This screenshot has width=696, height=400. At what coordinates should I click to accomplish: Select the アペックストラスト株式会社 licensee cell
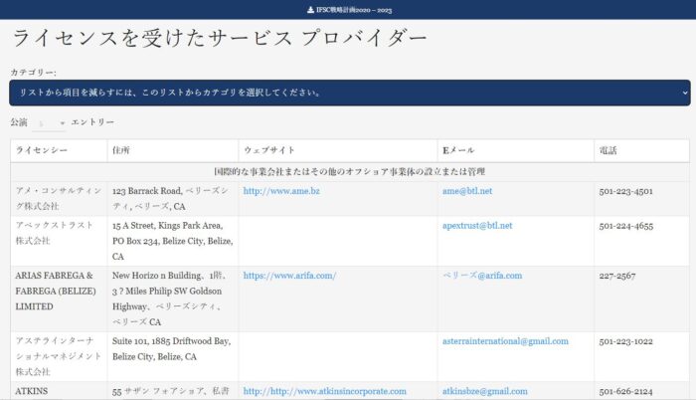(59, 241)
